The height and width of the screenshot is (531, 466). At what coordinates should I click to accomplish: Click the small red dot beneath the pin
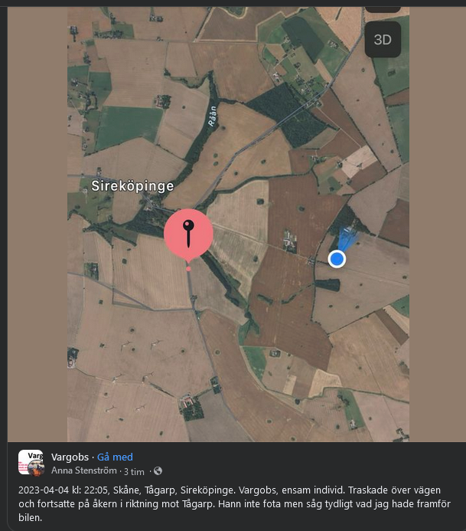[x=188, y=269]
